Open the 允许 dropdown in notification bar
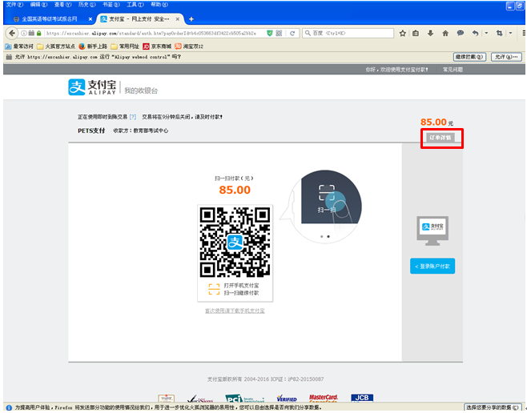Screen dimensions: 527x413 [x=505, y=58]
